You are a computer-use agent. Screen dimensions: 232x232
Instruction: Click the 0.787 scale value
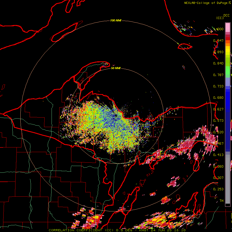(x=218, y=75)
